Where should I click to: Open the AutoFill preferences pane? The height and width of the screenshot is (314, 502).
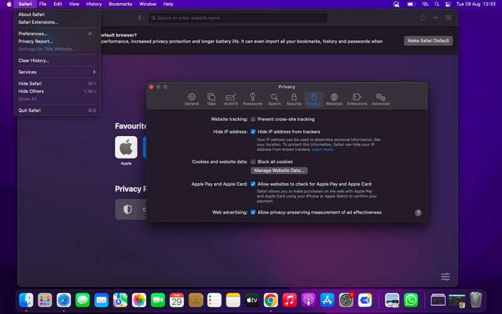[x=230, y=100]
